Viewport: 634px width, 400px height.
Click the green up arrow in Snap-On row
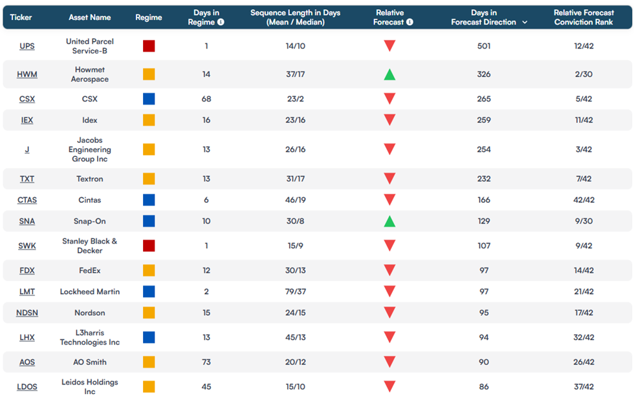tap(389, 221)
